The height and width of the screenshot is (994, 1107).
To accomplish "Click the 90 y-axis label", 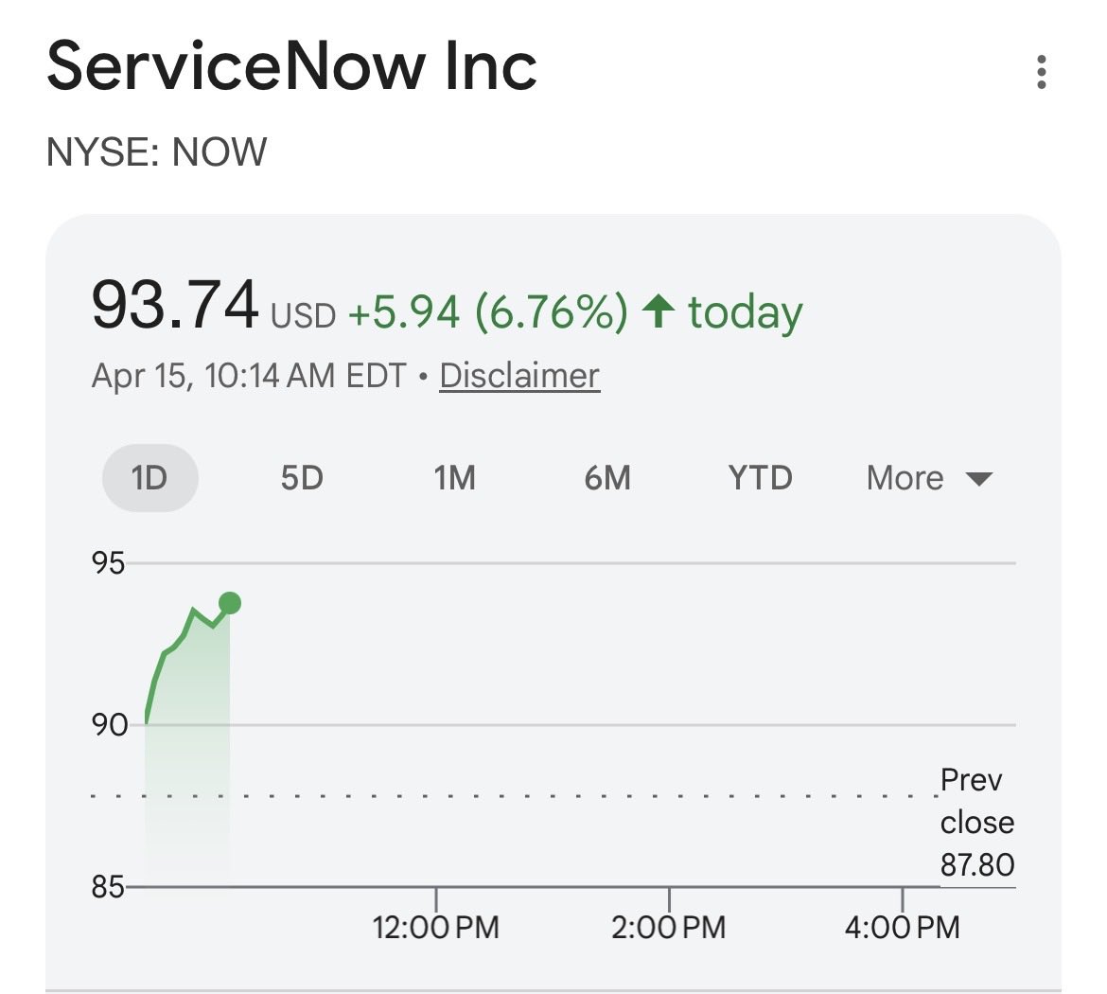I will [x=110, y=725].
